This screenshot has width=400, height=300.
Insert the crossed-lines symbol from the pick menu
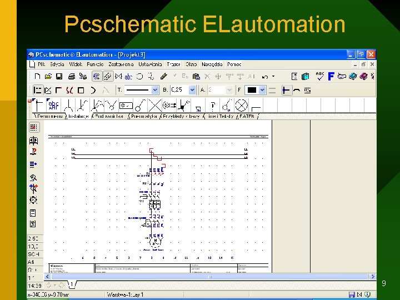pyautogui.click(x=155, y=106)
